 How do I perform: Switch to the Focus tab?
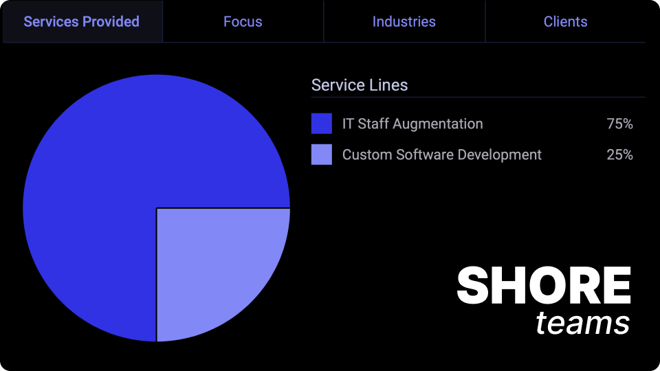pyautogui.click(x=243, y=21)
